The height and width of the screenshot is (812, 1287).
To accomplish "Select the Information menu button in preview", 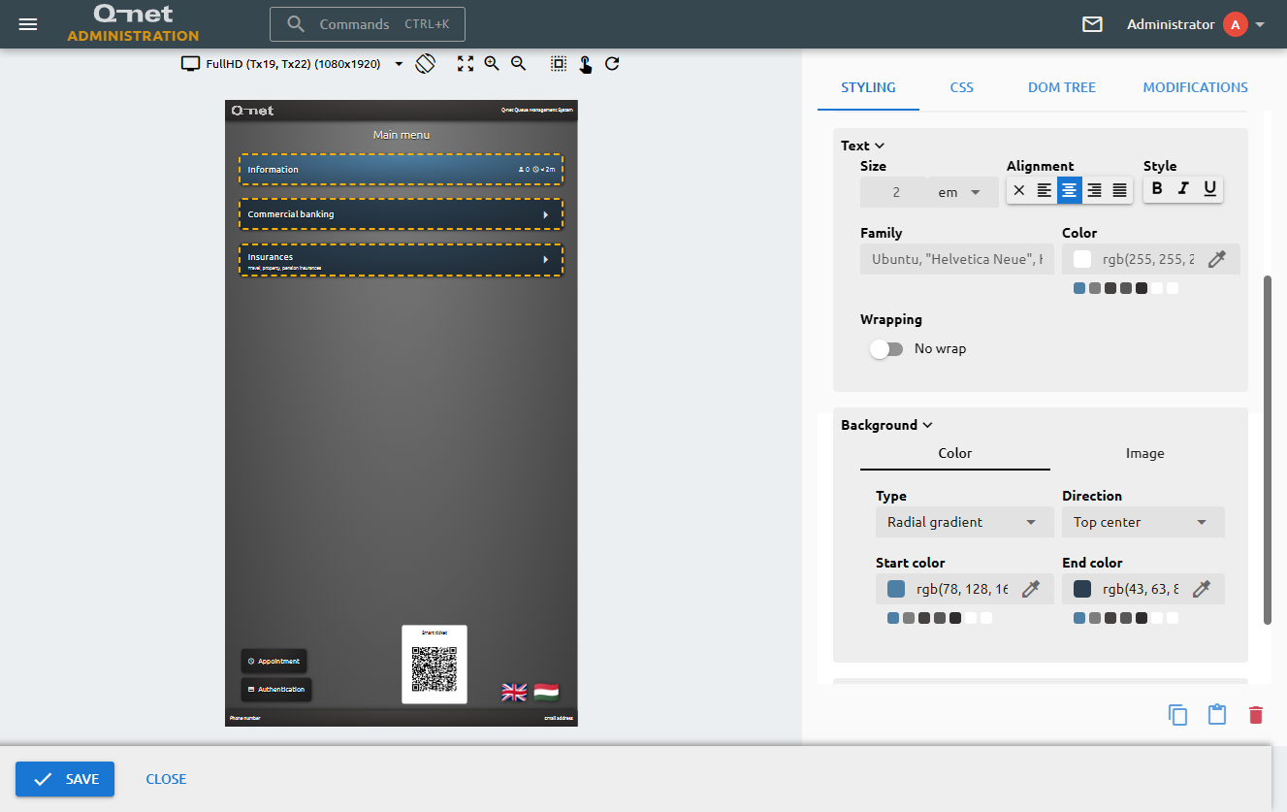I will point(401,169).
